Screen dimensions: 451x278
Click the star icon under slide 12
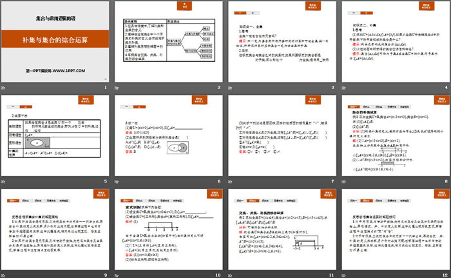(x=343, y=275)
